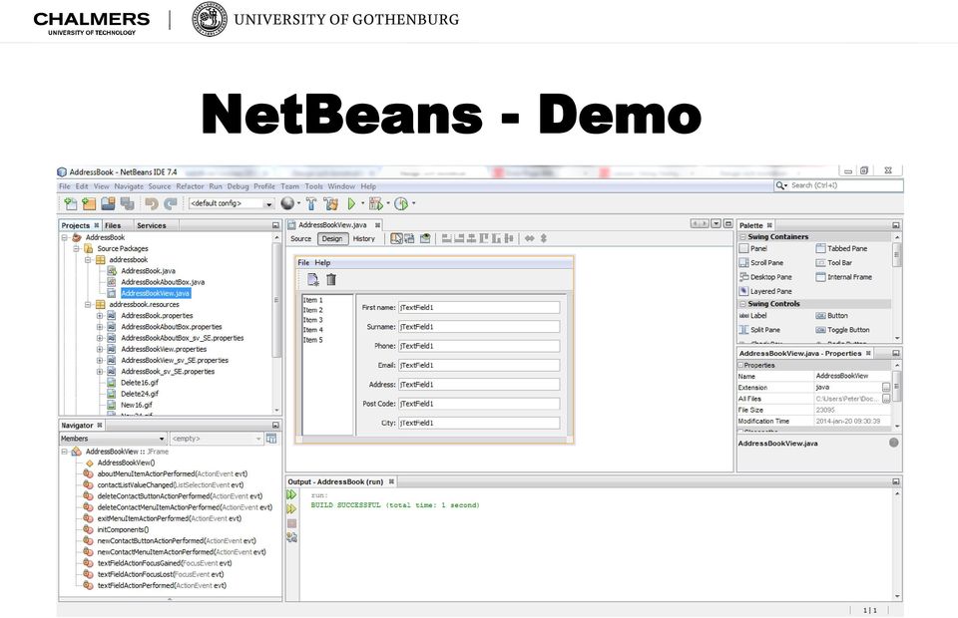Open the Window menu
Image resolution: width=958 pixels, height=618 pixels.
pyautogui.click(x=341, y=186)
